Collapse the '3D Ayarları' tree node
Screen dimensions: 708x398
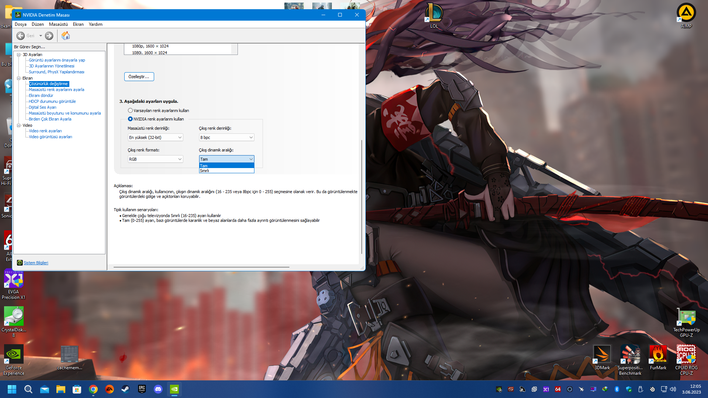click(x=19, y=55)
